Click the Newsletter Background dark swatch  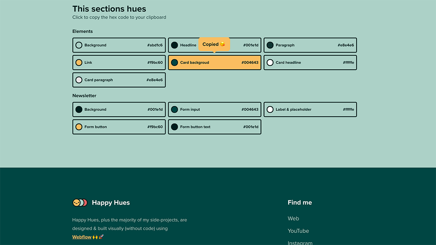pyautogui.click(x=79, y=110)
